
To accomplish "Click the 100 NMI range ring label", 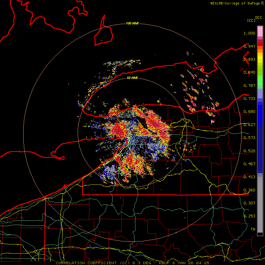I will (x=132, y=23).
